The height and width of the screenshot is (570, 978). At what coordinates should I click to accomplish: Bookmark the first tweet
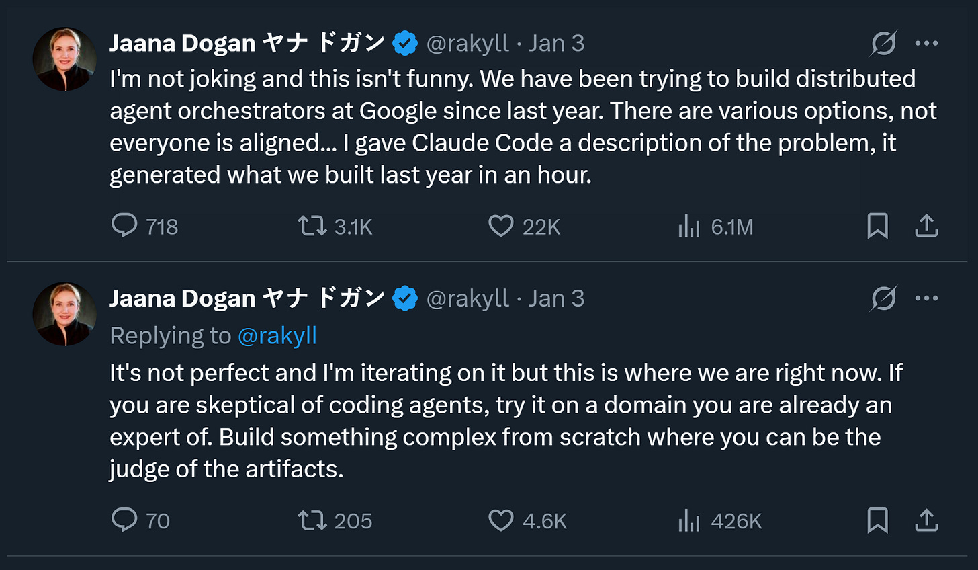pyautogui.click(x=877, y=227)
